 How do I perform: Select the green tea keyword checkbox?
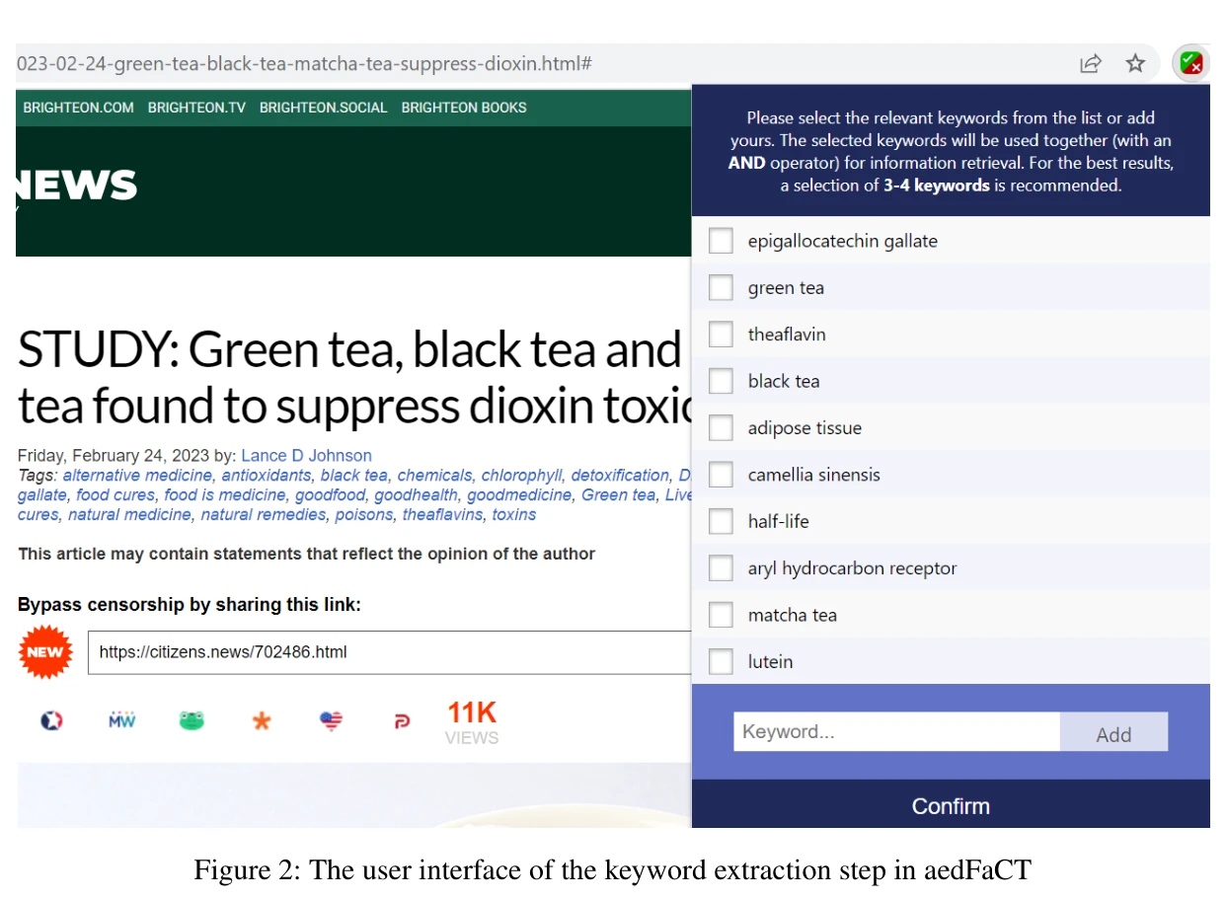722,288
